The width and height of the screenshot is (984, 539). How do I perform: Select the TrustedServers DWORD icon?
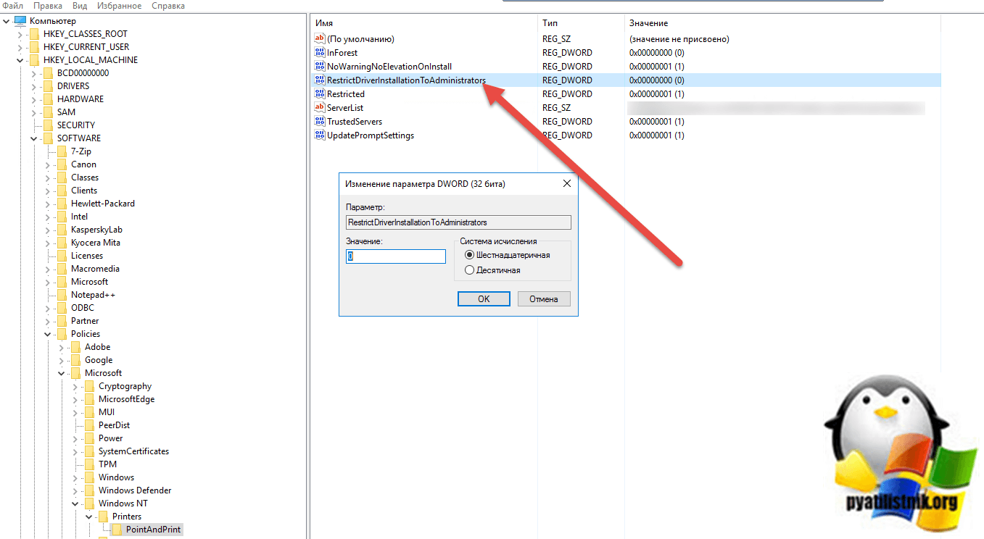(320, 121)
